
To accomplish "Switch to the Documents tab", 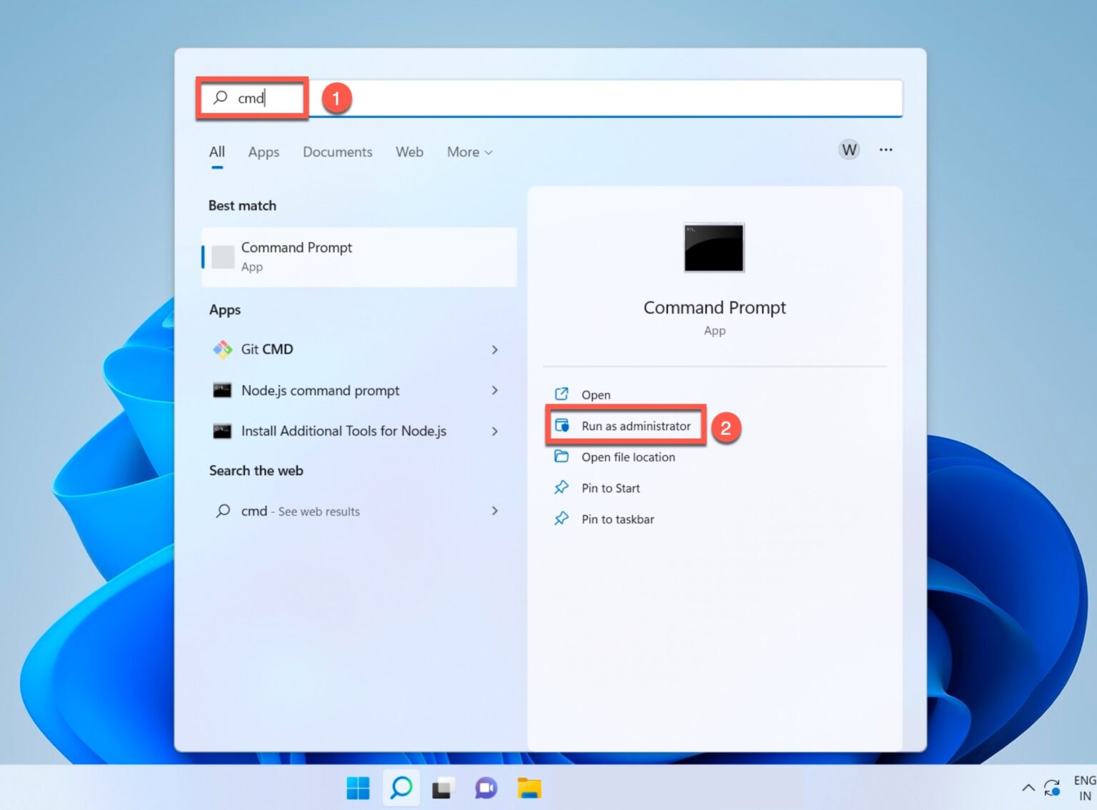I will 337,152.
